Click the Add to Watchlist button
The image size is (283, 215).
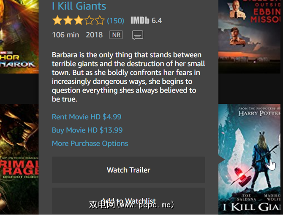tap(128, 201)
